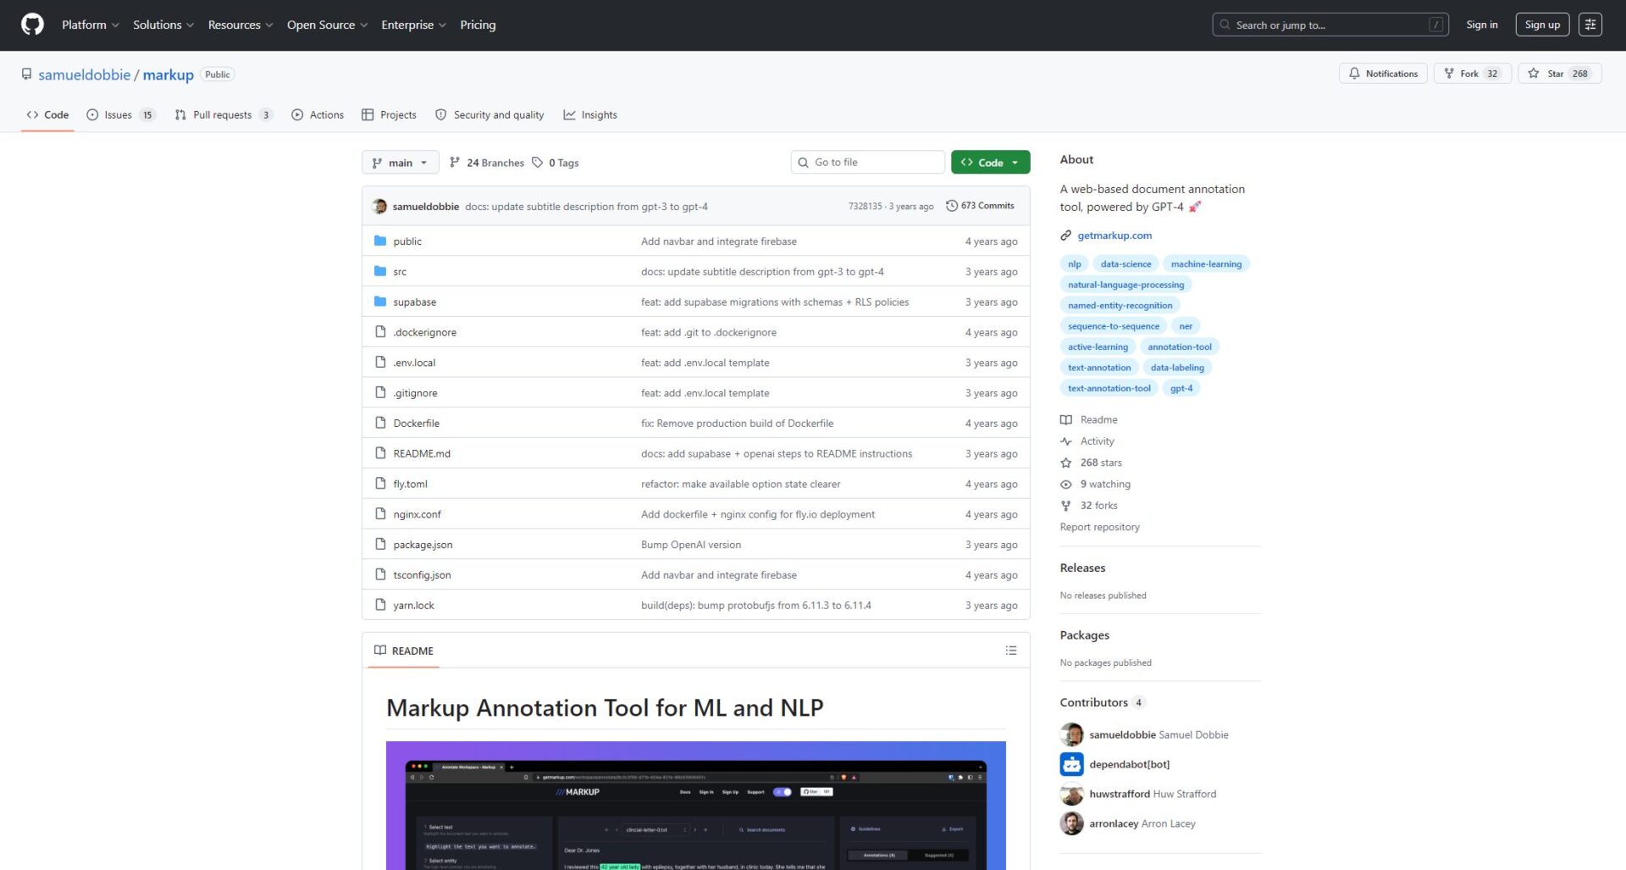Click the machine-learning topic tag
The height and width of the screenshot is (870, 1626).
(1206, 264)
